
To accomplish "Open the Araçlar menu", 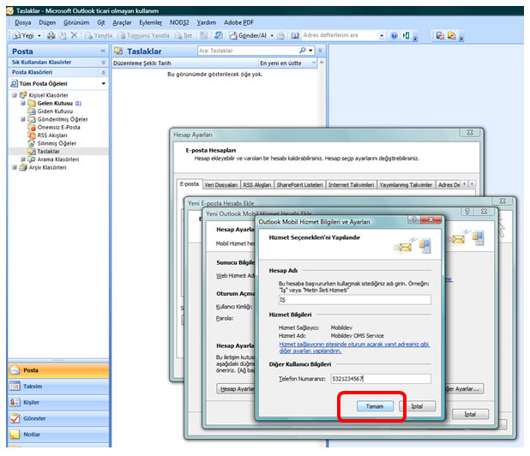I will [x=122, y=22].
